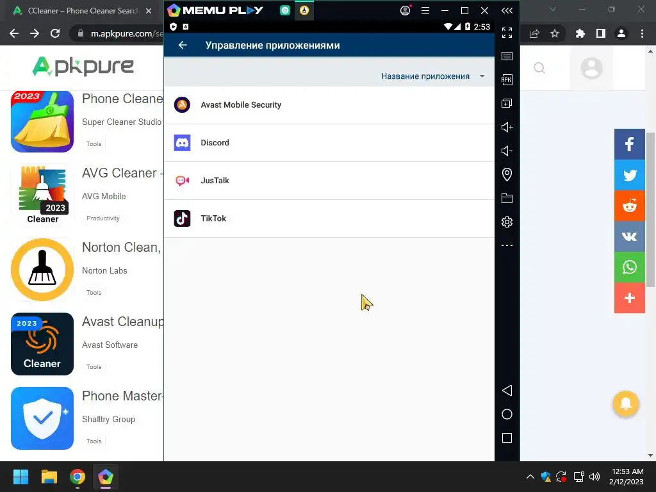Switch to the Avast MEmu tab

click(304, 10)
